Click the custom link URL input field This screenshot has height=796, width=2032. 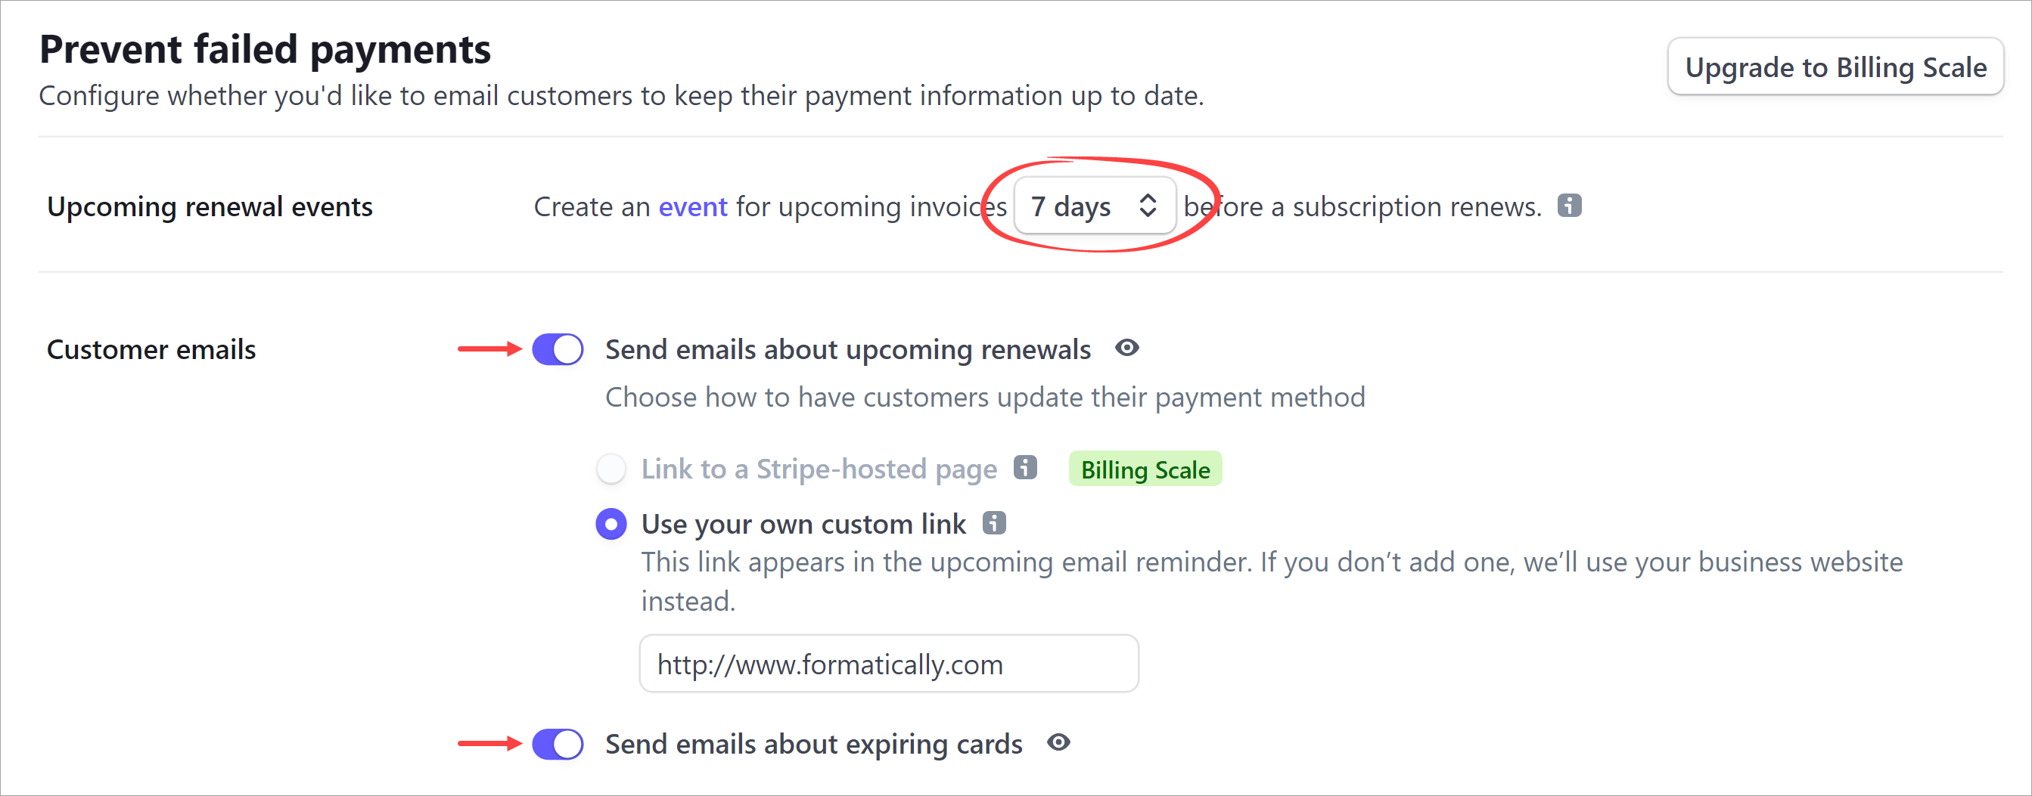pyautogui.click(x=889, y=664)
